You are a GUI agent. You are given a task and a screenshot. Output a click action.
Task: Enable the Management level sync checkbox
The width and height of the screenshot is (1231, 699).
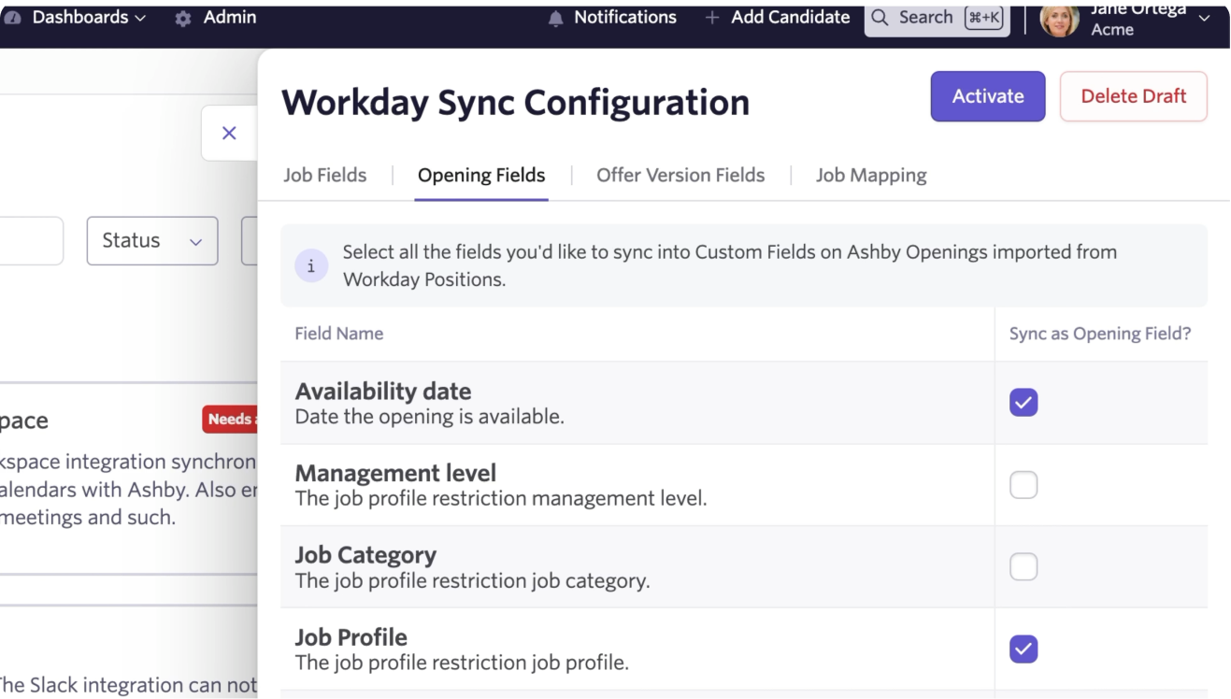[1023, 485]
